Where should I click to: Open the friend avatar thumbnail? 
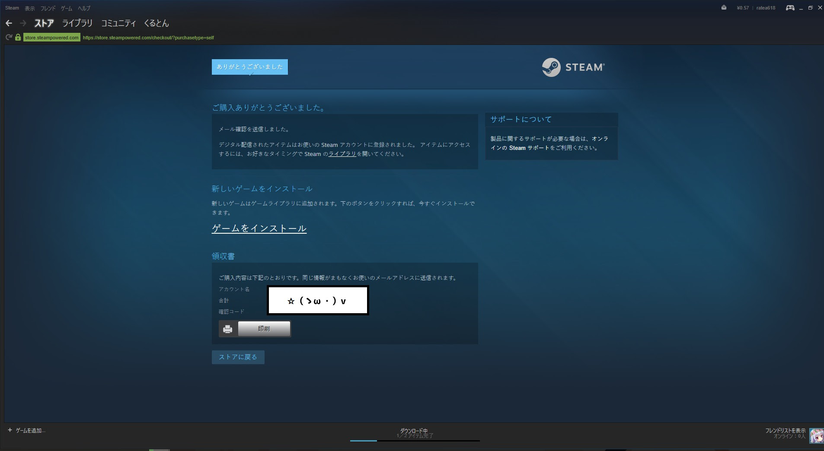pyautogui.click(x=816, y=436)
